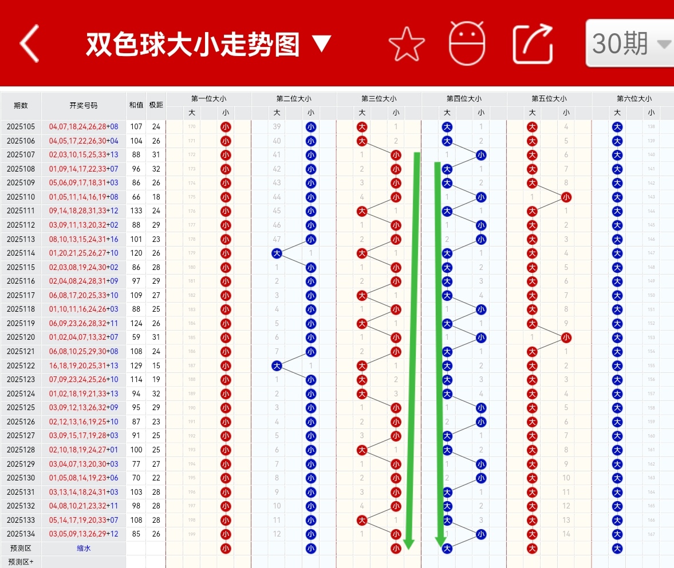Open the robot assistant icon
The image size is (674, 568).
pos(467,43)
